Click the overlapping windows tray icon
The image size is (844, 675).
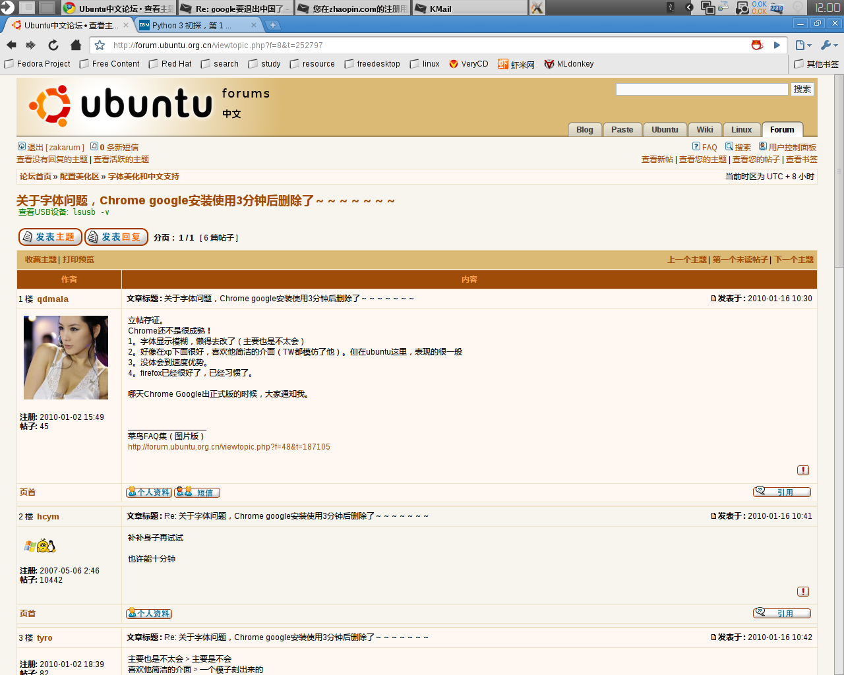[x=708, y=7]
